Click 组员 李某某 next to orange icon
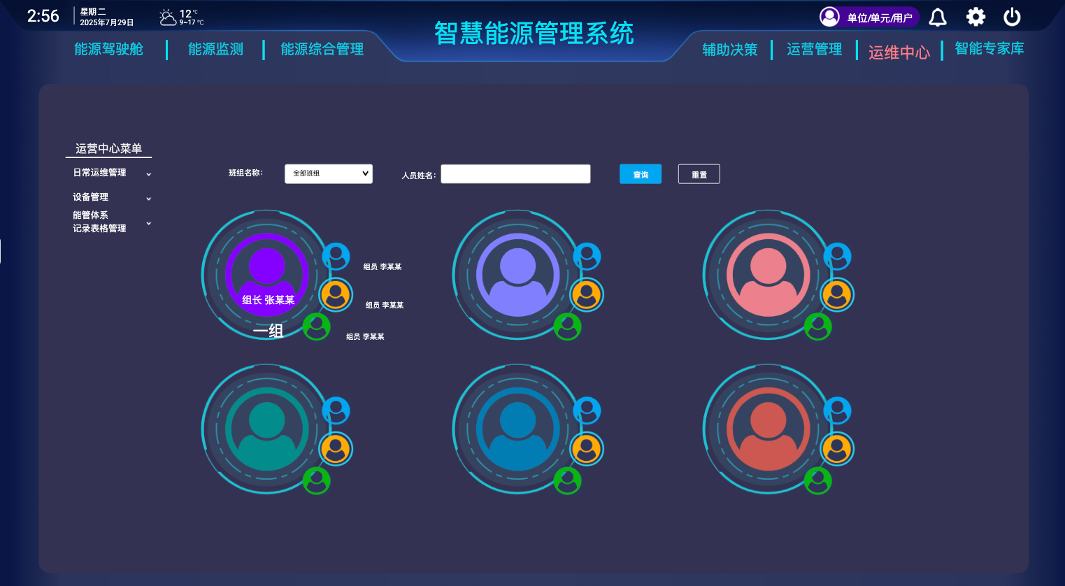 click(385, 306)
